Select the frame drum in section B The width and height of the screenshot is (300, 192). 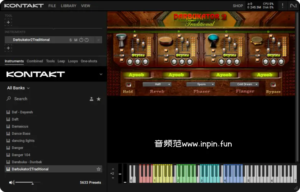166,41
